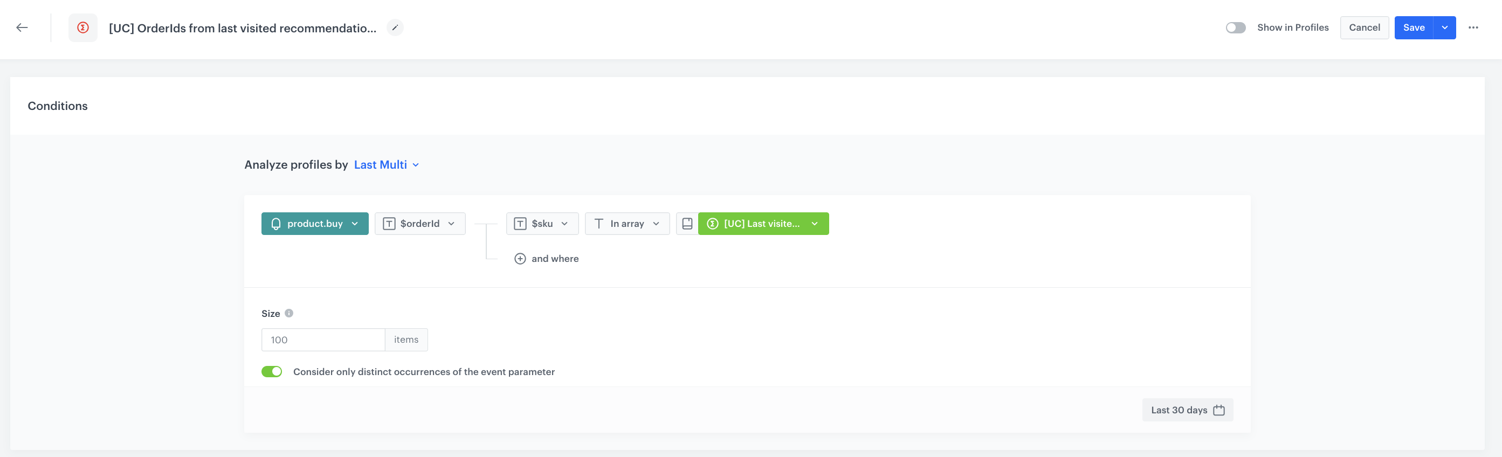Screen dimensions: 1502x457
Task: Click the red aggregate type icon
Action: tap(83, 27)
